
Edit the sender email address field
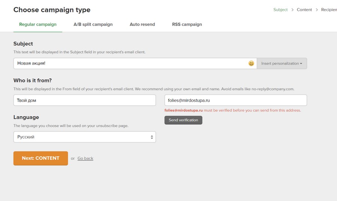tap(236, 100)
